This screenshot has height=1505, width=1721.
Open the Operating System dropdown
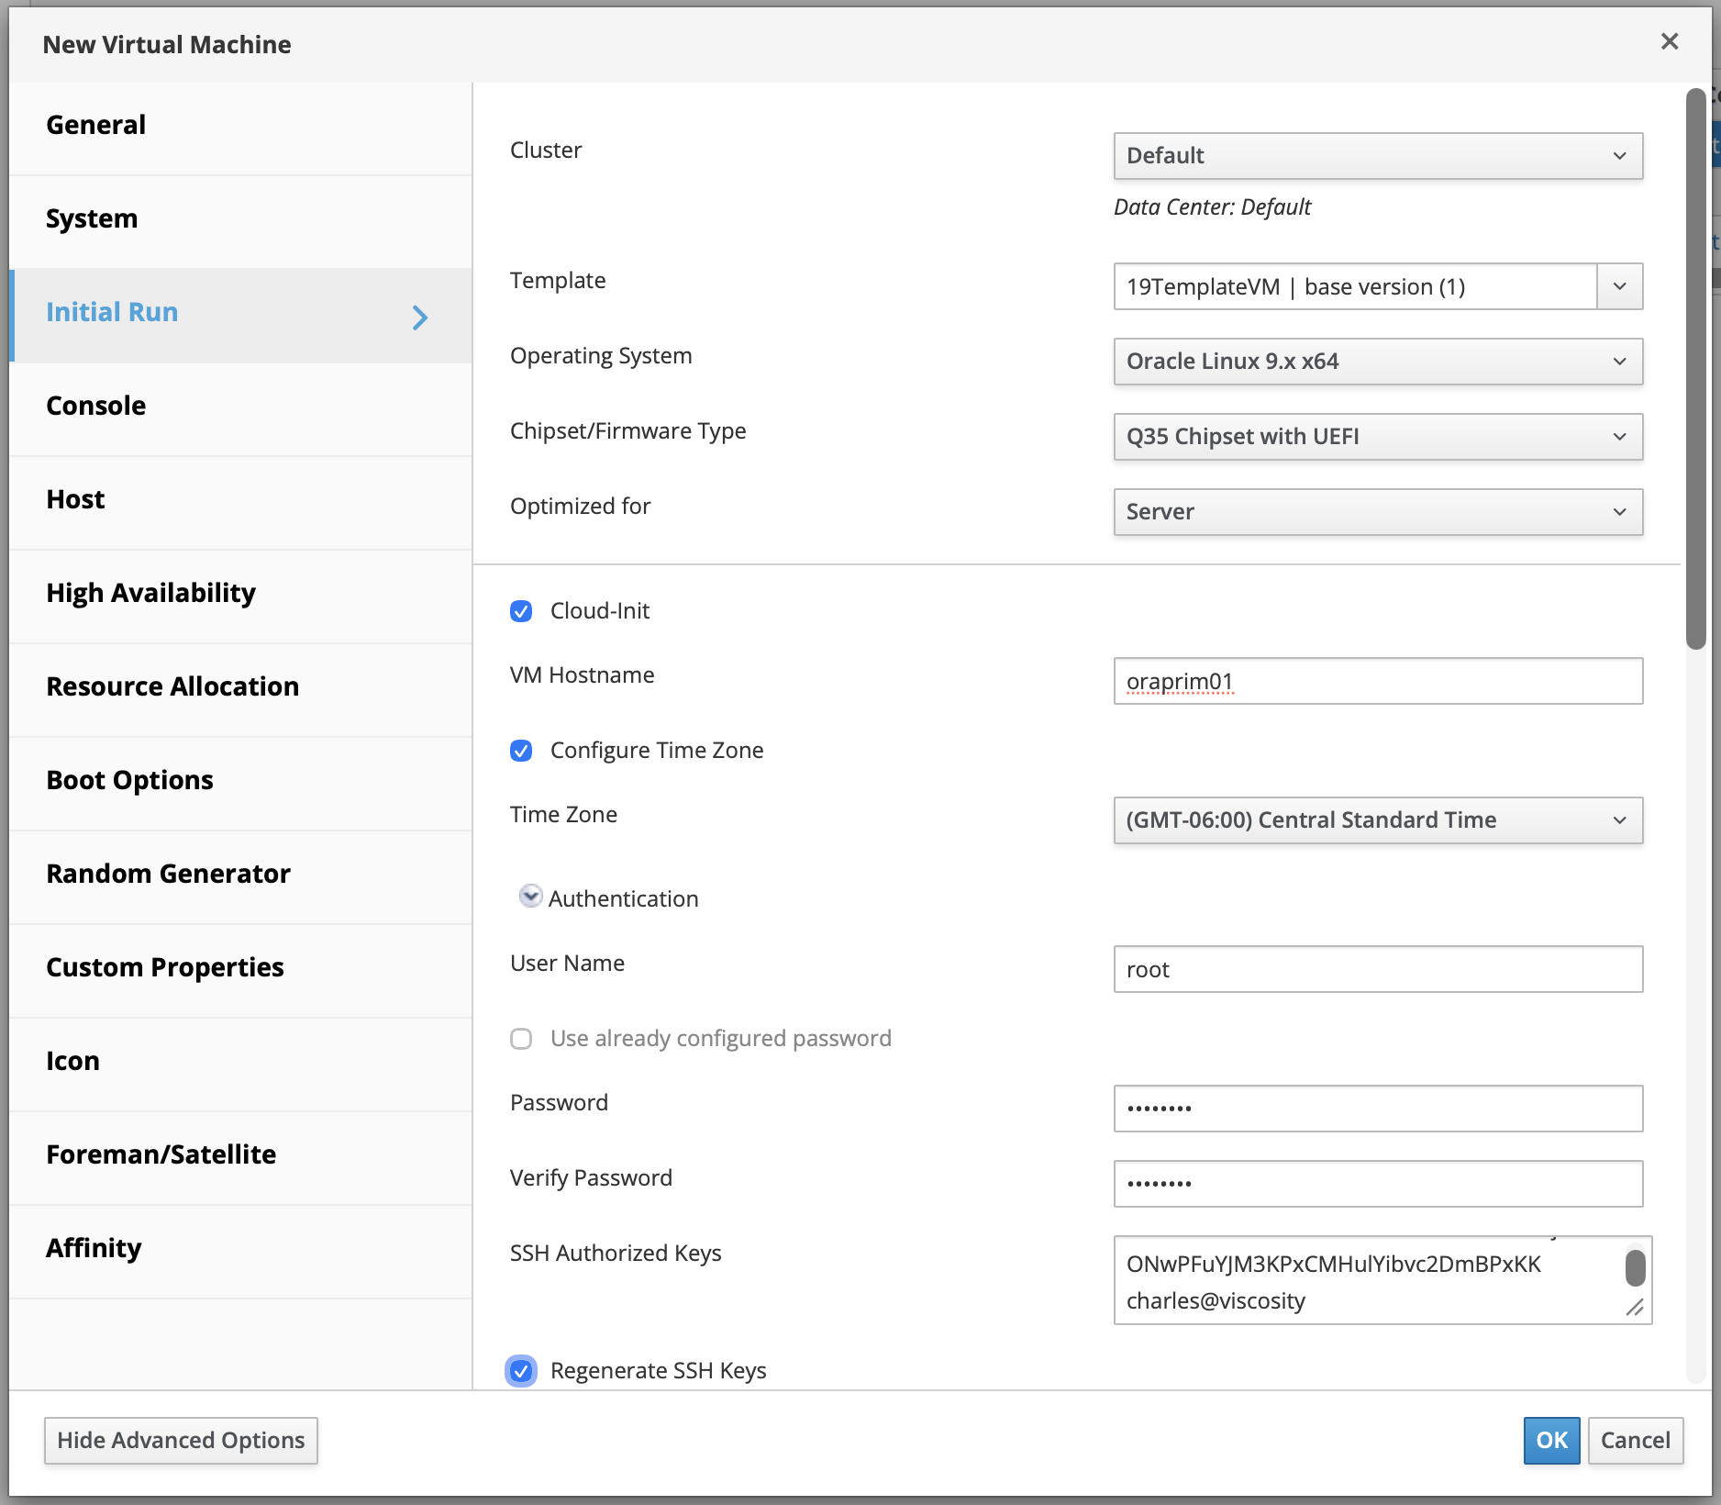(1378, 362)
